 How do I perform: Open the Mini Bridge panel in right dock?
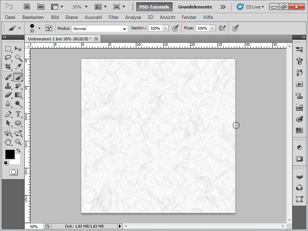[x=299, y=107]
